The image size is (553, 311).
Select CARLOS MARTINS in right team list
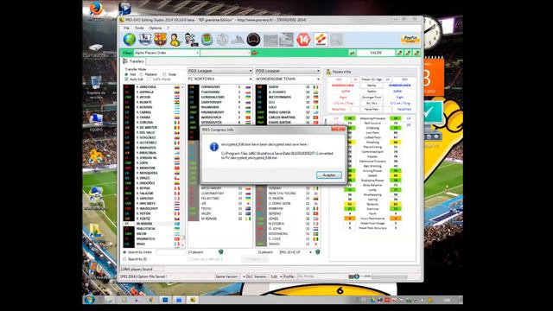click(x=282, y=117)
